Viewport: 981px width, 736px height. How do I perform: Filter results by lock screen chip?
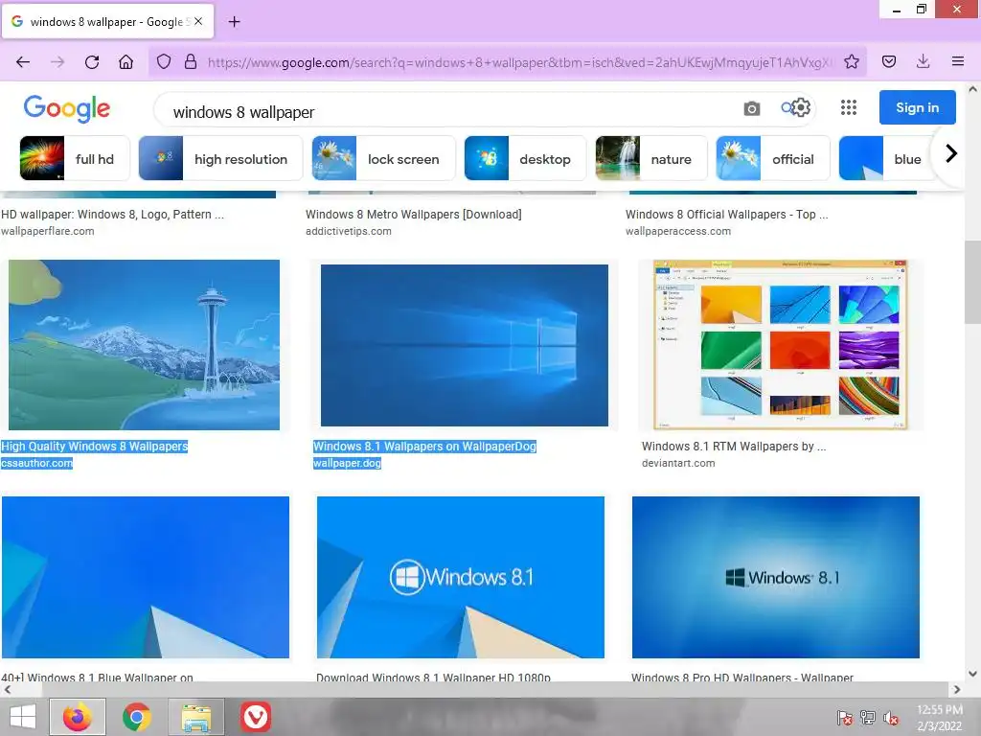(x=383, y=158)
